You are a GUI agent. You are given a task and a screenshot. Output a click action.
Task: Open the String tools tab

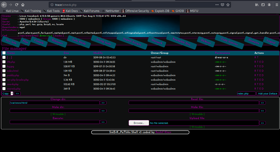point(104,42)
